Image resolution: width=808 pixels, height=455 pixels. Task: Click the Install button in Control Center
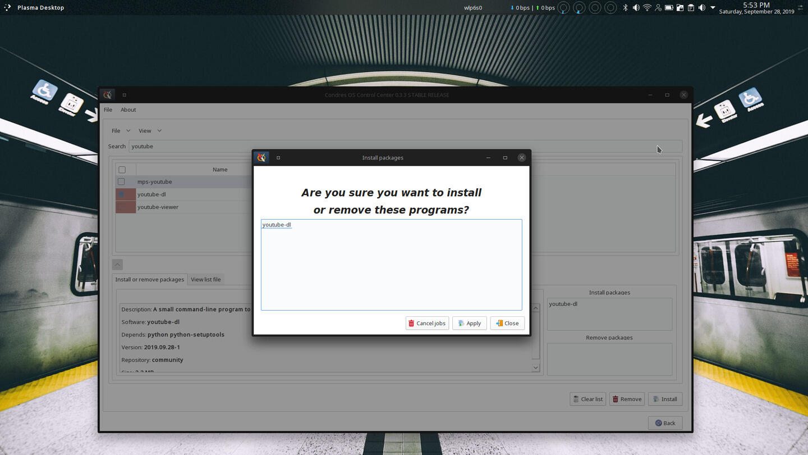point(665,399)
